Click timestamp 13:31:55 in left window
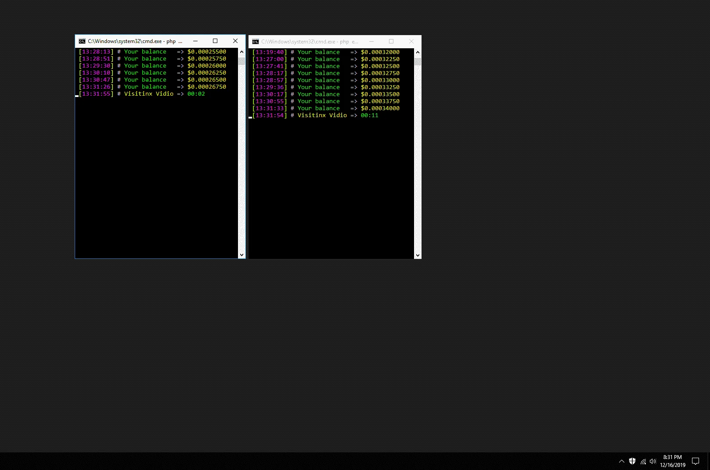This screenshot has height=470, width=710. [x=96, y=94]
